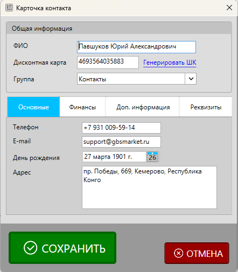The height and width of the screenshot is (272, 238).
Task: Select the Реквизиты tab
Action: (206, 107)
